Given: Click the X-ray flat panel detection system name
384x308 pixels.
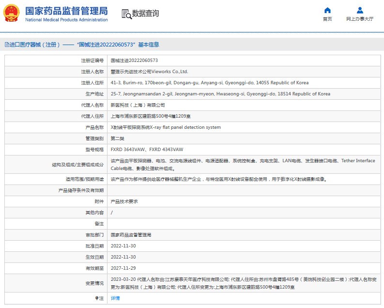Looking at the screenshot, I should pyautogui.click(x=166, y=127).
